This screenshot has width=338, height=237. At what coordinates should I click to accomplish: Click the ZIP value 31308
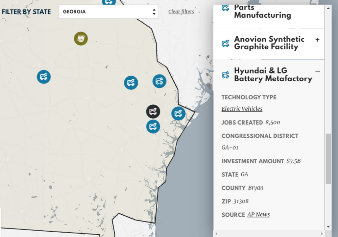(241, 201)
